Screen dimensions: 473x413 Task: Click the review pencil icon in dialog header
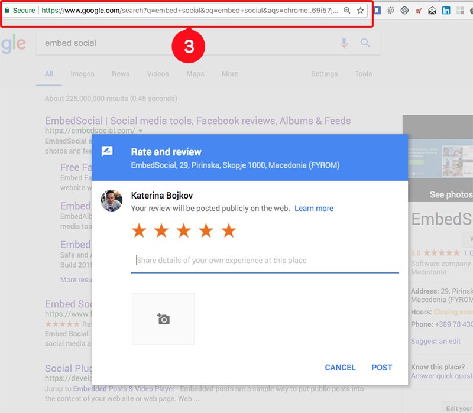tap(107, 151)
